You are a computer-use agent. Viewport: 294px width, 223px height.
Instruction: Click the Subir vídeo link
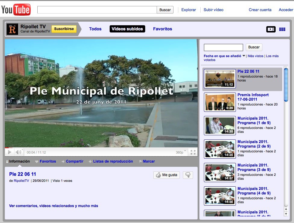213,10
